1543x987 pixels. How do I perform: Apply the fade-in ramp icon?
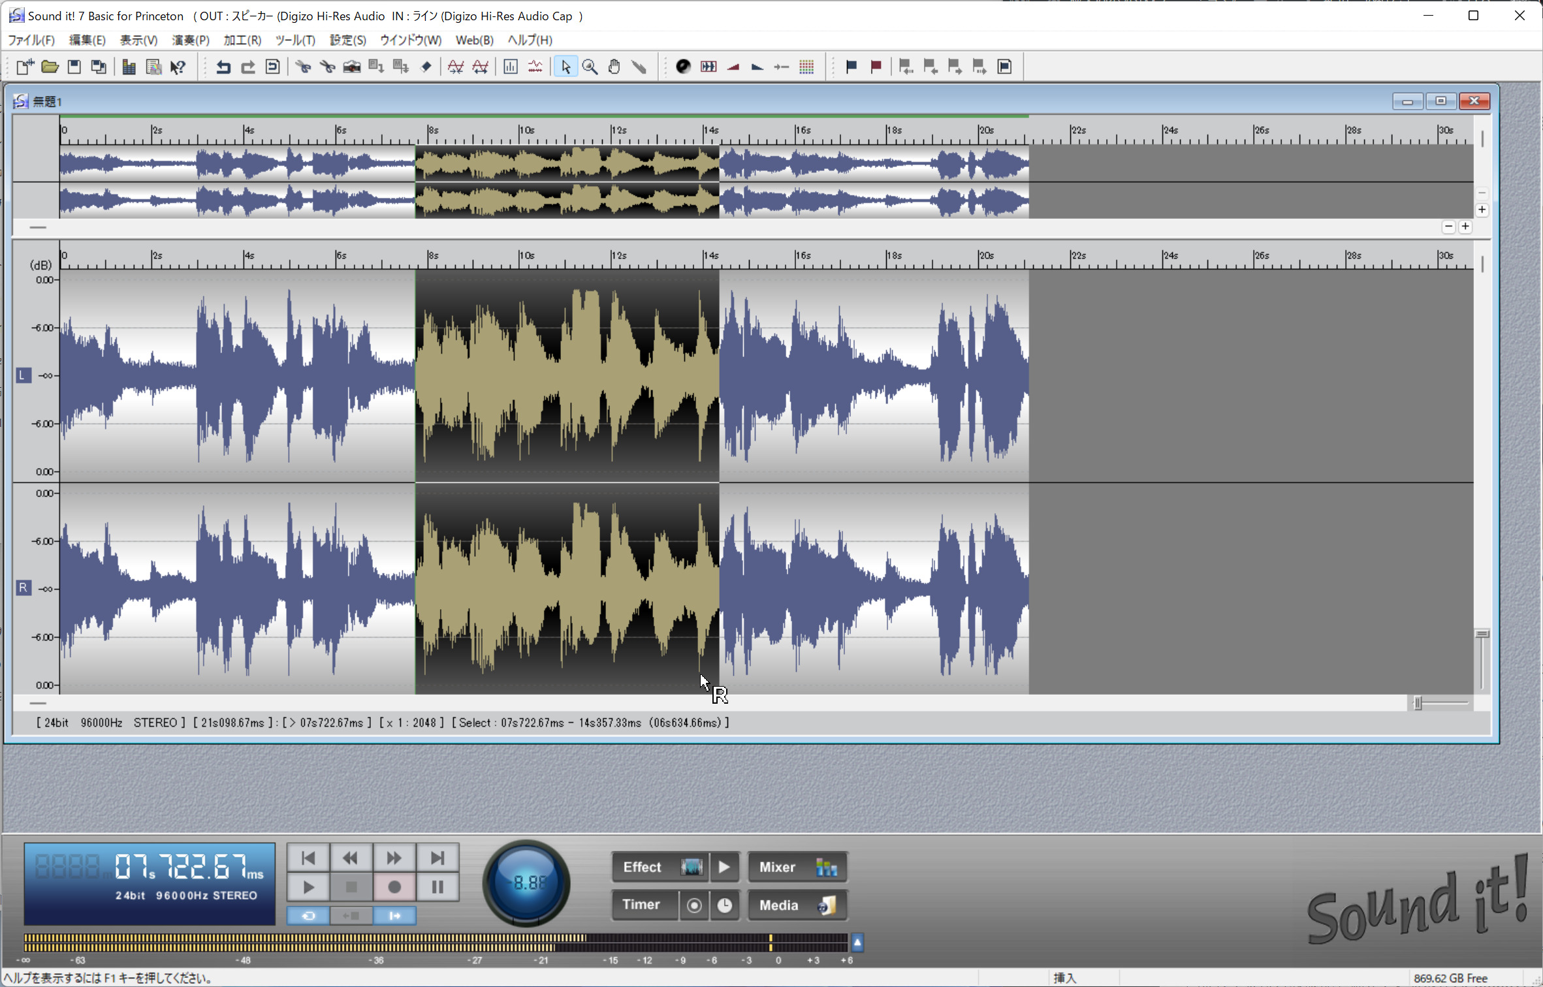pos(733,67)
